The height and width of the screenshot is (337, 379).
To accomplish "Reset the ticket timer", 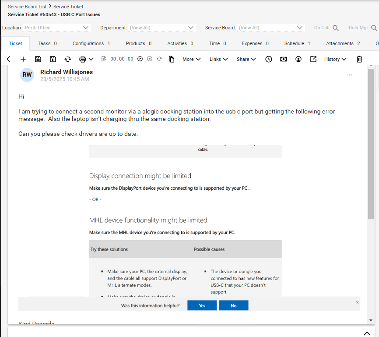I will (159, 59).
